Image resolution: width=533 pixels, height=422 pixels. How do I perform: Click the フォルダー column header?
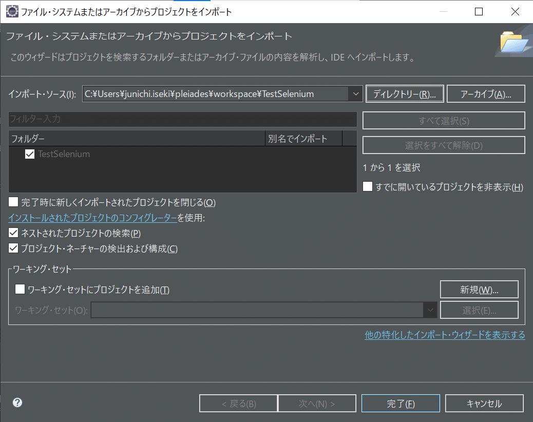click(137, 139)
